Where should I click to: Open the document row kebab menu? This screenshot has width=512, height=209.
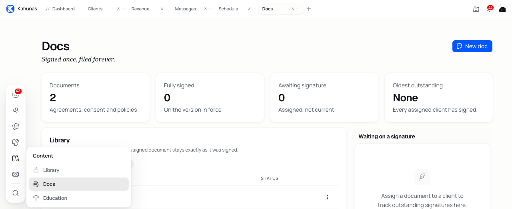pyautogui.click(x=327, y=197)
